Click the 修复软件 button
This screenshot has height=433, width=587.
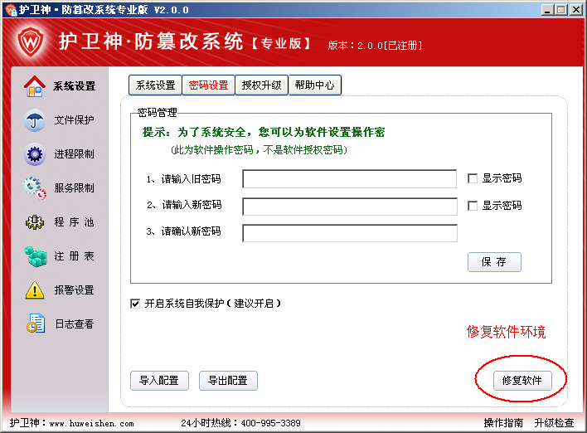point(522,381)
